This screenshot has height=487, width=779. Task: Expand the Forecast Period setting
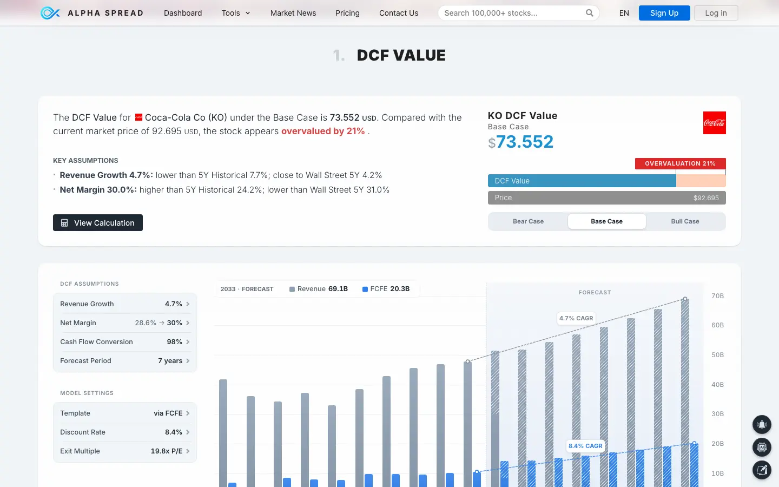(125, 361)
